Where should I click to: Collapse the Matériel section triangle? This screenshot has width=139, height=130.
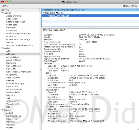click(x=2, y=48)
